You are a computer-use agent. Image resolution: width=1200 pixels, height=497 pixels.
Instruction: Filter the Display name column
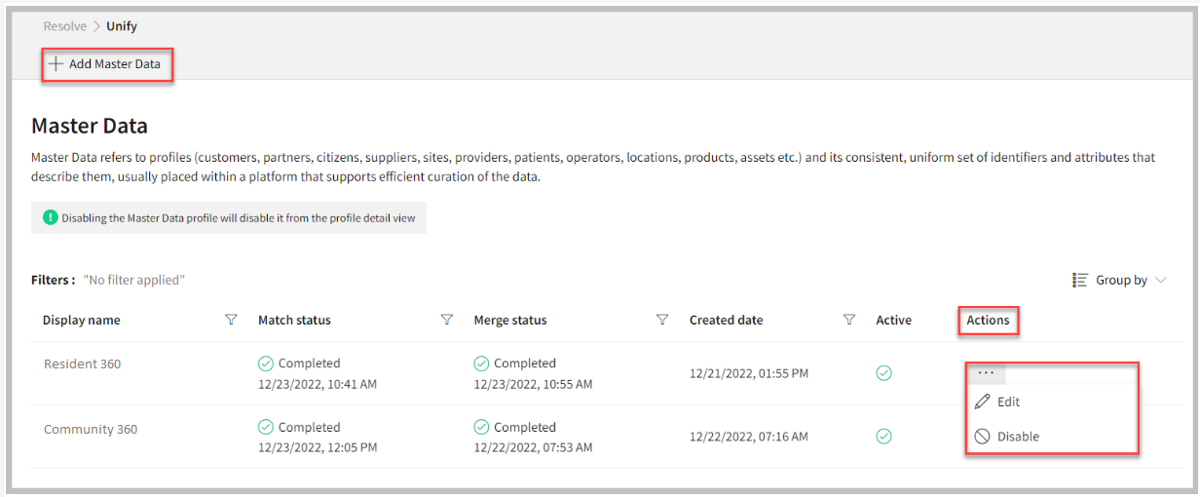[x=231, y=320]
